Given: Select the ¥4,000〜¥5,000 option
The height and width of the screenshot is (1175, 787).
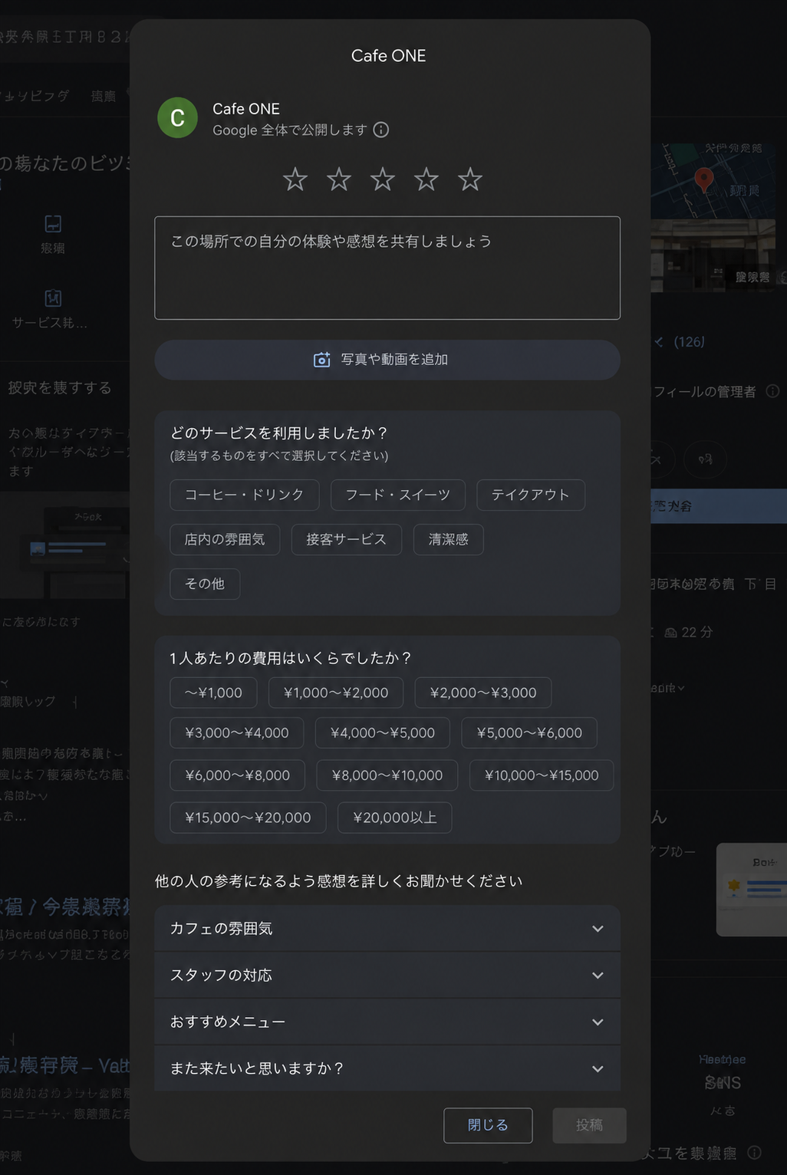Looking at the screenshot, I should click(x=383, y=732).
